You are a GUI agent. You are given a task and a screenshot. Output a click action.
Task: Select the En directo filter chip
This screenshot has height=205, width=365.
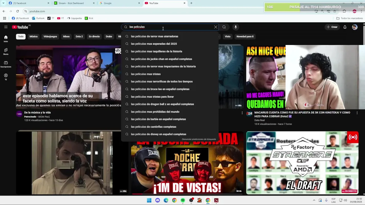[x=94, y=36]
